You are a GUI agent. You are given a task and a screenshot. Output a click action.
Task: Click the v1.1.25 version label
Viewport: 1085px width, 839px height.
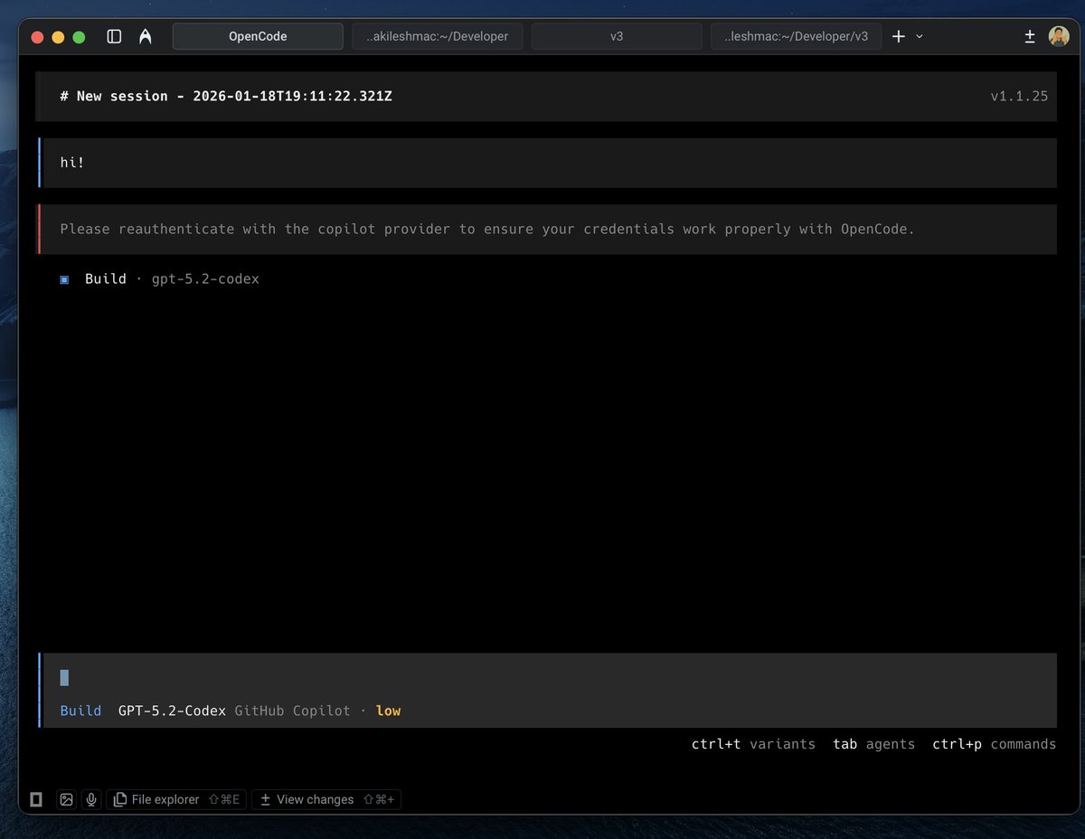1019,96
